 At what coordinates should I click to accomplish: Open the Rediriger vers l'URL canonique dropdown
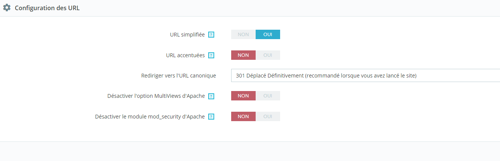pos(365,76)
